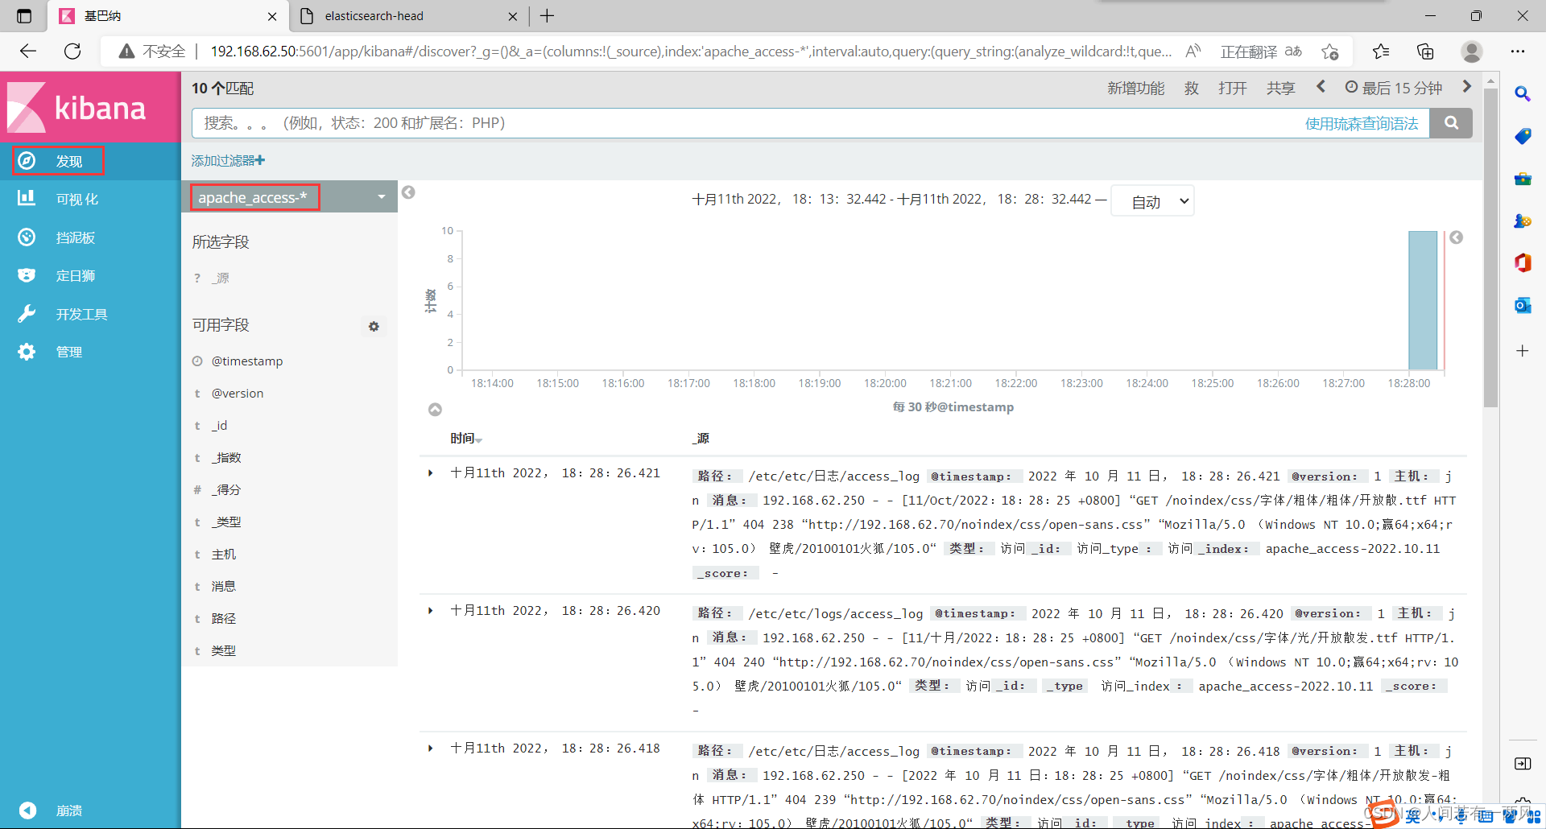Click the chart legend toggle arrow
The image size is (1546, 829).
point(1456,237)
